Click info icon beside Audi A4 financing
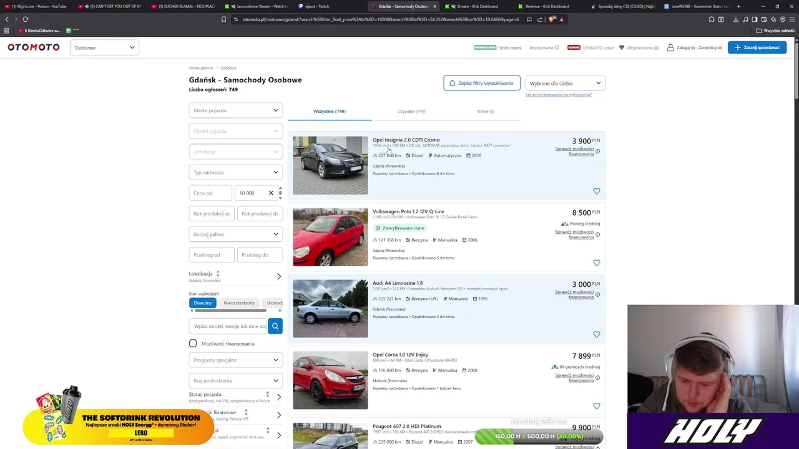The height and width of the screenshot is (449, 799). (x=597, y=294)
